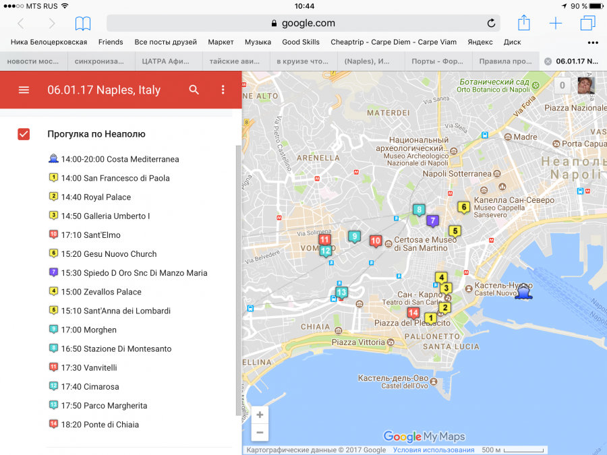Open the Яндекс bookmark link
Image resolution: width=607 pixels, height=455 pixels.
click(x=480, y=42)
